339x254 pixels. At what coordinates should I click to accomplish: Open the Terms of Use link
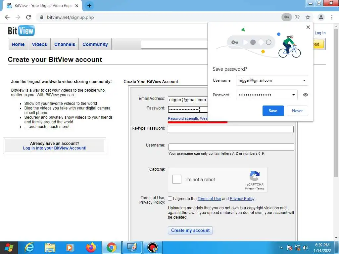[209, 199]
